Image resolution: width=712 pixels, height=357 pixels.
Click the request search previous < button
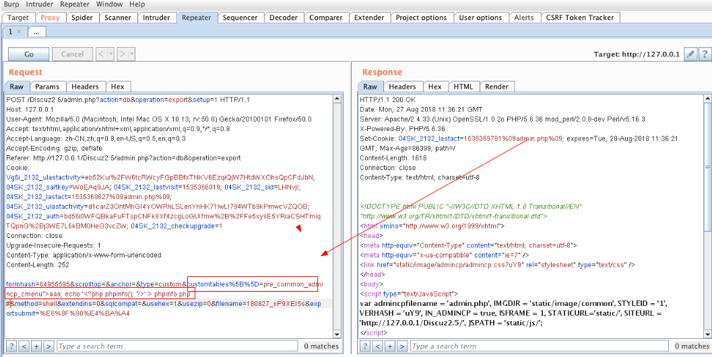[x=24, y=346]
